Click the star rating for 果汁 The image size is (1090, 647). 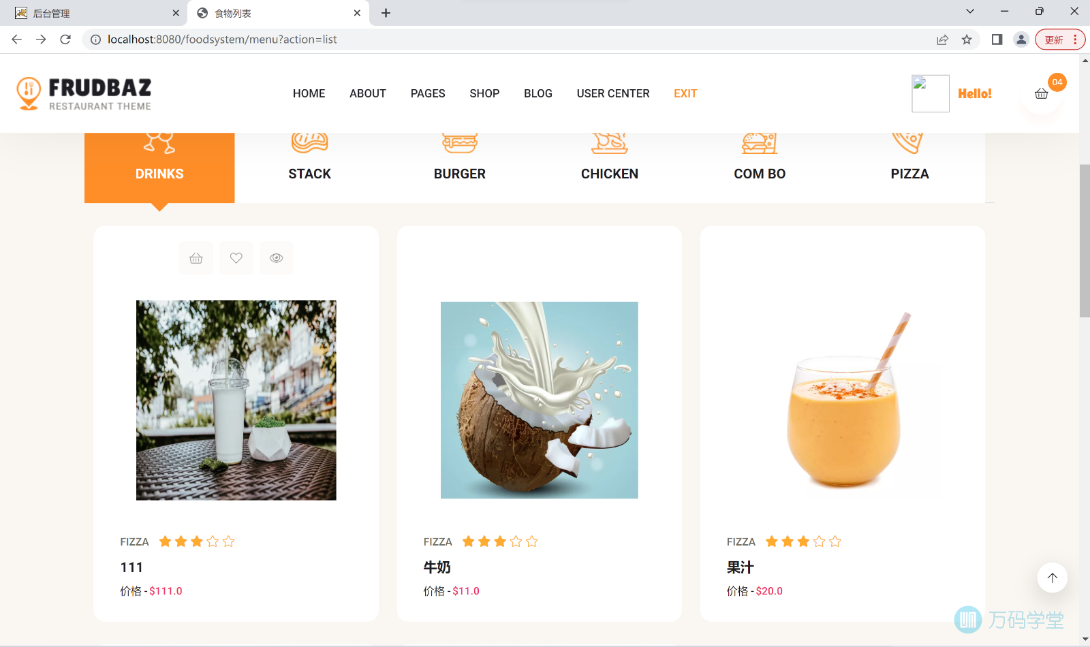[803, 541]
